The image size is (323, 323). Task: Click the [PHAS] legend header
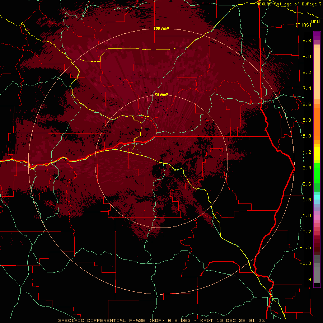[x=303, y=25]
